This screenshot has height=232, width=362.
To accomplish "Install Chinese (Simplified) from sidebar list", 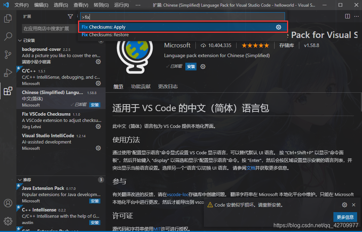I will click(x=95, y=105).
